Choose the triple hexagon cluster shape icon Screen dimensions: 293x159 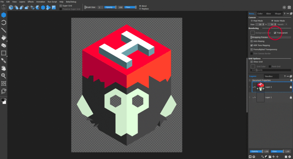pyautogui.click(x=48, y=7)
